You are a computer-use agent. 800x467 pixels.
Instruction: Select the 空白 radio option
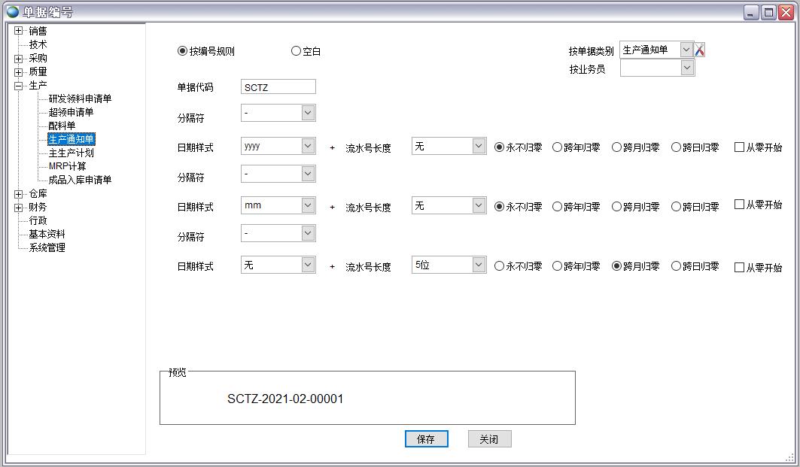click(297, 51)
